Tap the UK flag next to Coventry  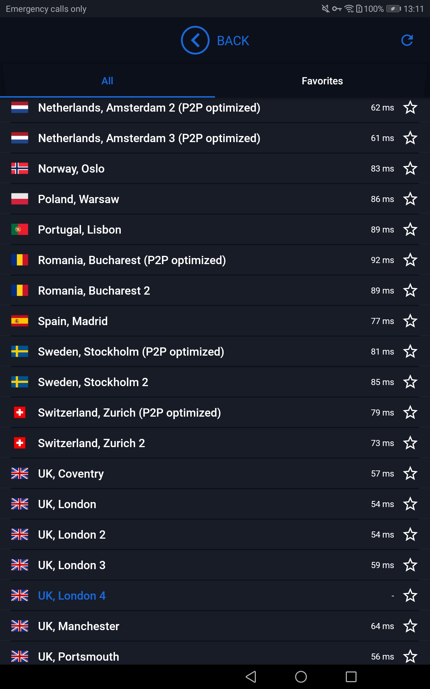(x=20, y=473)
